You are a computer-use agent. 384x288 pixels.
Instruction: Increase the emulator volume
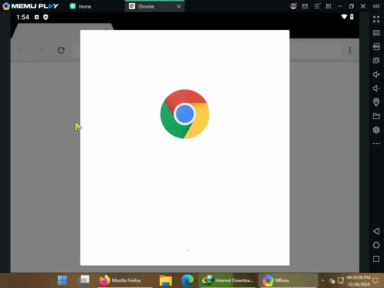(376, 74)
